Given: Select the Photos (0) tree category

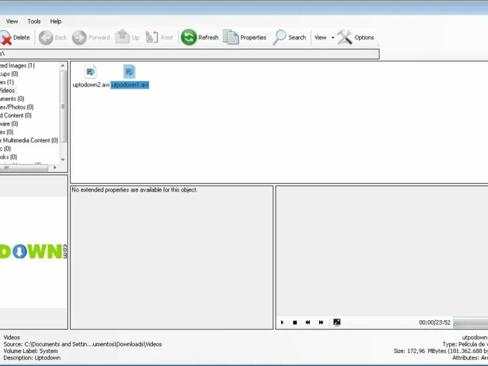Looking at the screenshot, I should pos(16,107).
